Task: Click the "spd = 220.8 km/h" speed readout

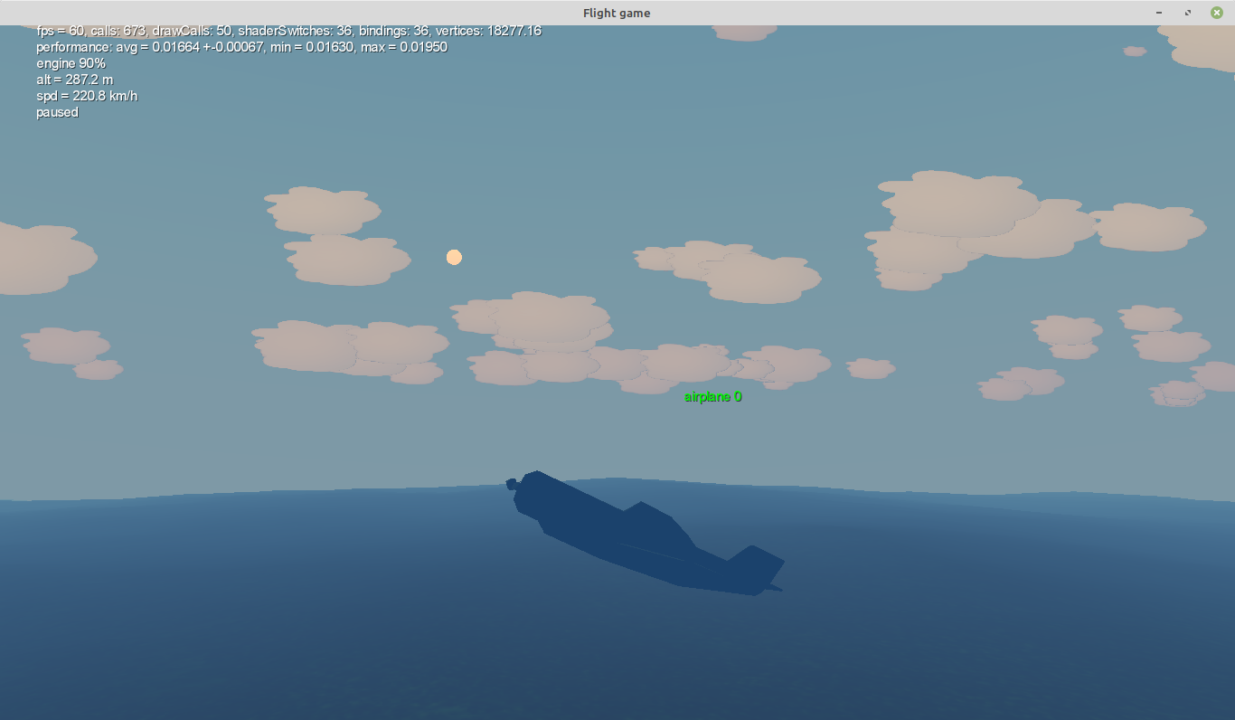Action: 87,96
